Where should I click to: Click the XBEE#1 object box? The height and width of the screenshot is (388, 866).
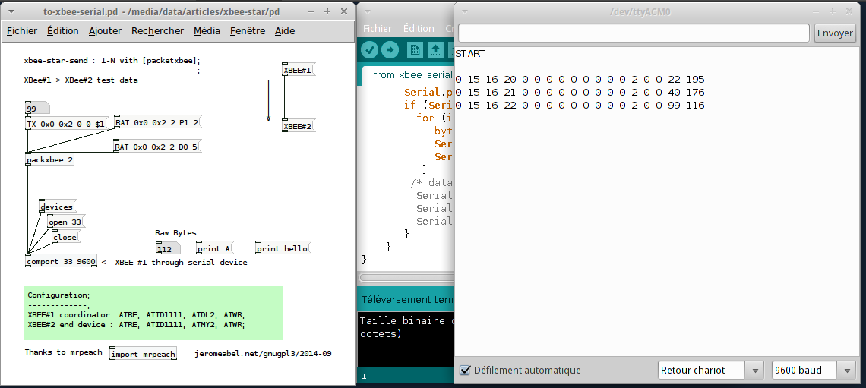point(299,70)
